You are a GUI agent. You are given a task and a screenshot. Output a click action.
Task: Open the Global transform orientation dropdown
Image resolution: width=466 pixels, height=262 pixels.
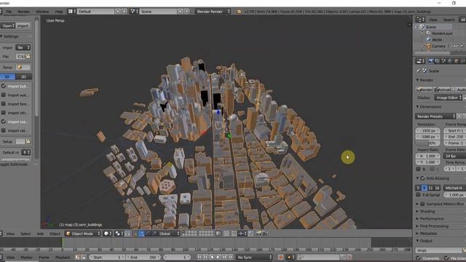(169, 234)
